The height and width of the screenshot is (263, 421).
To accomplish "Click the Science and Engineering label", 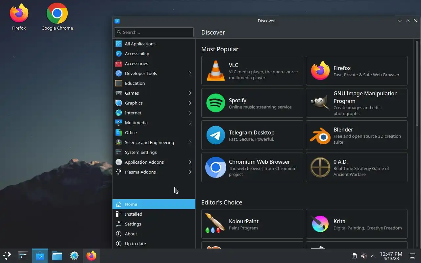I will tap(149, 142).
